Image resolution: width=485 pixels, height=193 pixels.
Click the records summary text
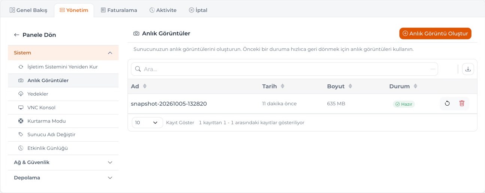tap(252, 123)
